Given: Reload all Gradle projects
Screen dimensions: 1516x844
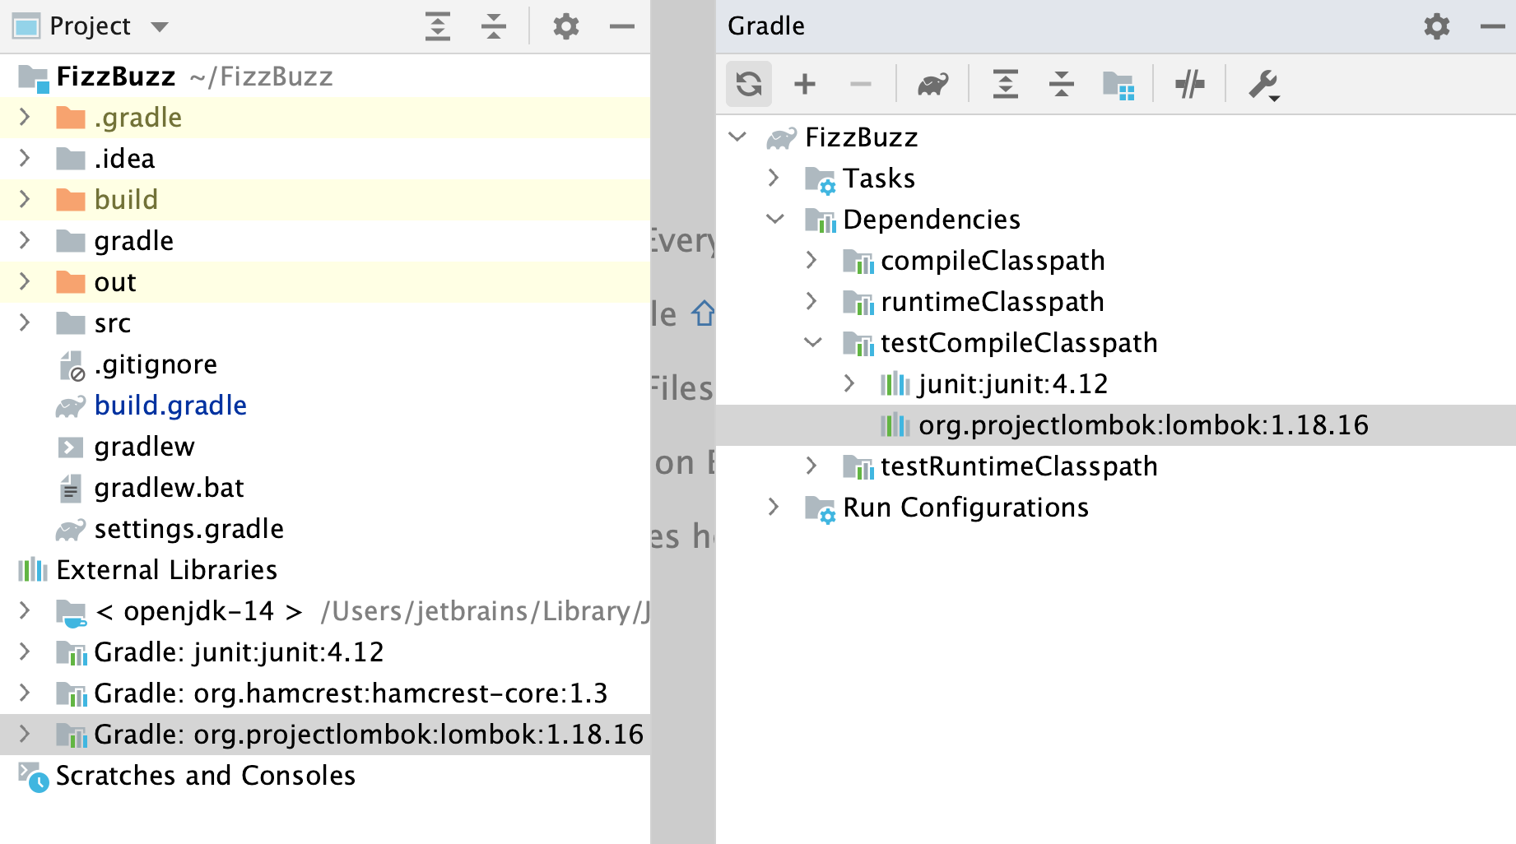Looking at the screenshot, I should click(x=748, y=83).
